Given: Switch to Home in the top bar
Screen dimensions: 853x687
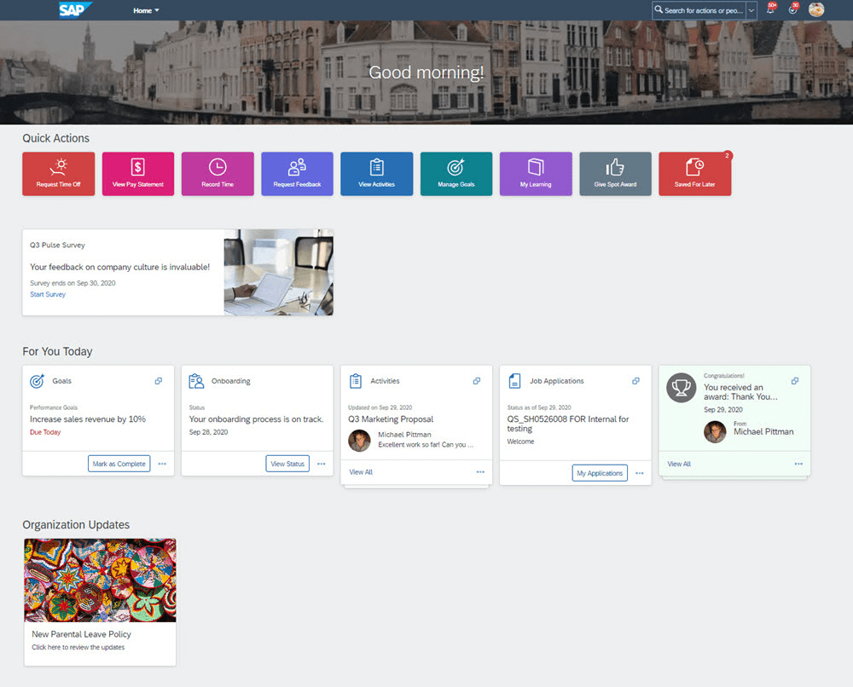Looking at the screenshot, I should [x=142, y=10].
